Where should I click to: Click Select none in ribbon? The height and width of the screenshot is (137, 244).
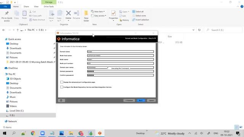coord(139,16)
